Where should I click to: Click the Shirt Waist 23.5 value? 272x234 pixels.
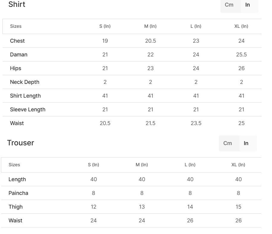196,123
